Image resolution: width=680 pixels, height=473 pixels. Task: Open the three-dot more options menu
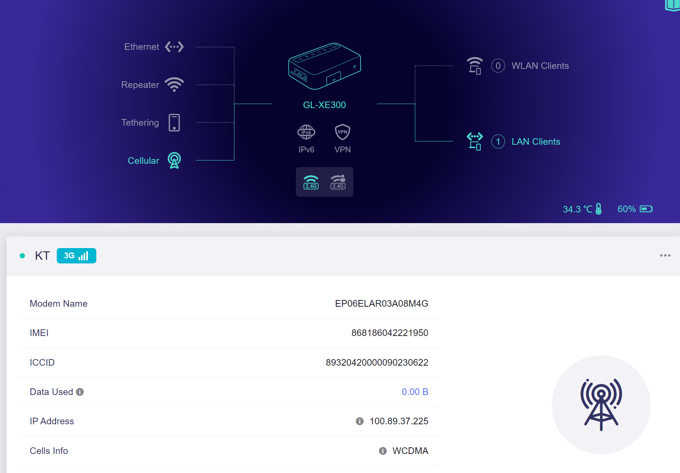665,255
